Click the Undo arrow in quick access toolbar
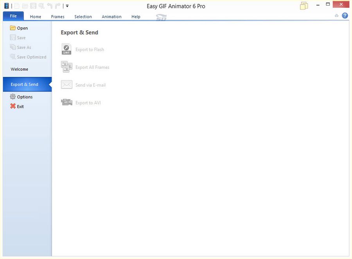The height and width of the screenshot is (259, 352). click(50, 6)
